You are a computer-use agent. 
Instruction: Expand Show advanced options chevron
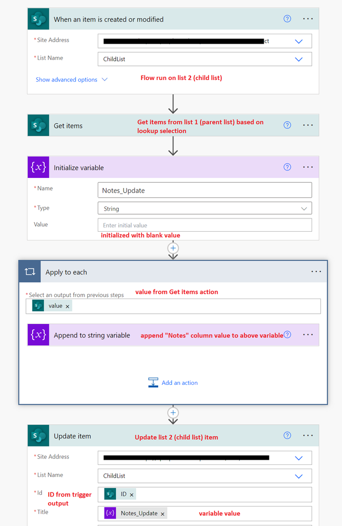point(105,80)
